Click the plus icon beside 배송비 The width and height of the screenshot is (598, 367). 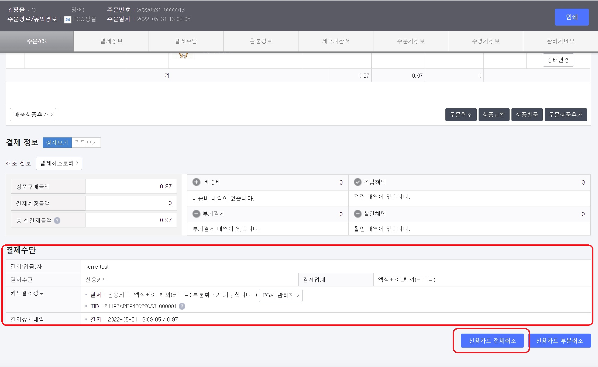click(x=196, y=182)
